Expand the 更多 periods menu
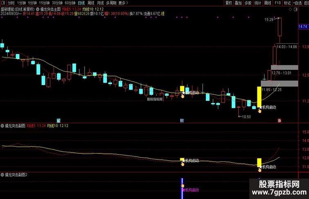The image size is (309, 199). (123, 3)
